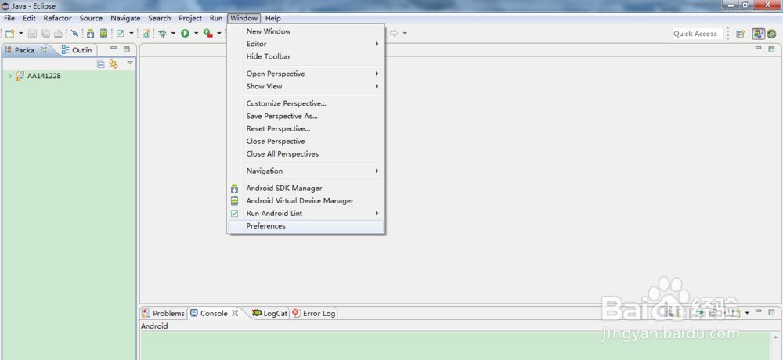Open the Source menu
The height and width of the screenshot is (360, 783).
click(x=91, y=18)
